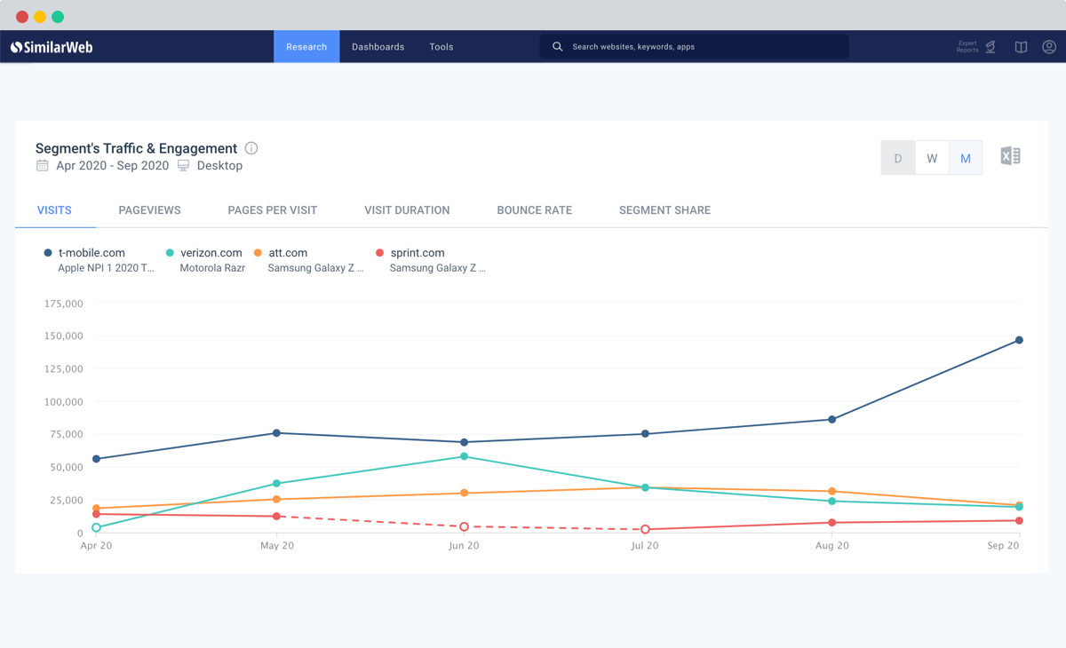Click the Samsung Galaxy Z label under sprint.com

point(438,268)
